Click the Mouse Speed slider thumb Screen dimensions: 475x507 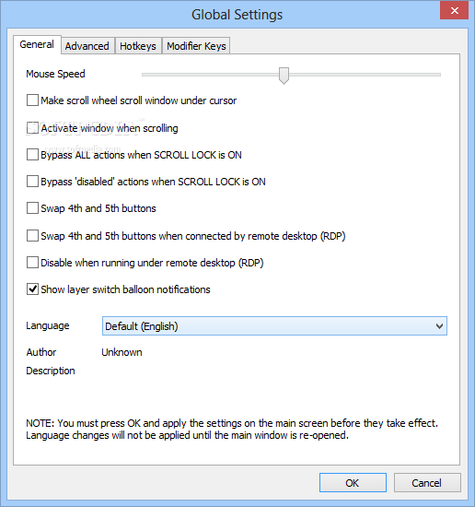pos(284,76)
